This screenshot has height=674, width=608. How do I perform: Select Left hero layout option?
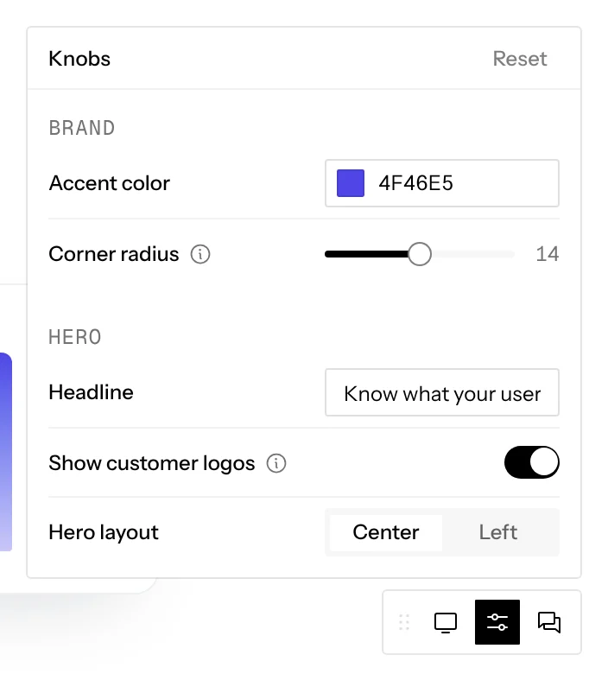tap(498, 532)
